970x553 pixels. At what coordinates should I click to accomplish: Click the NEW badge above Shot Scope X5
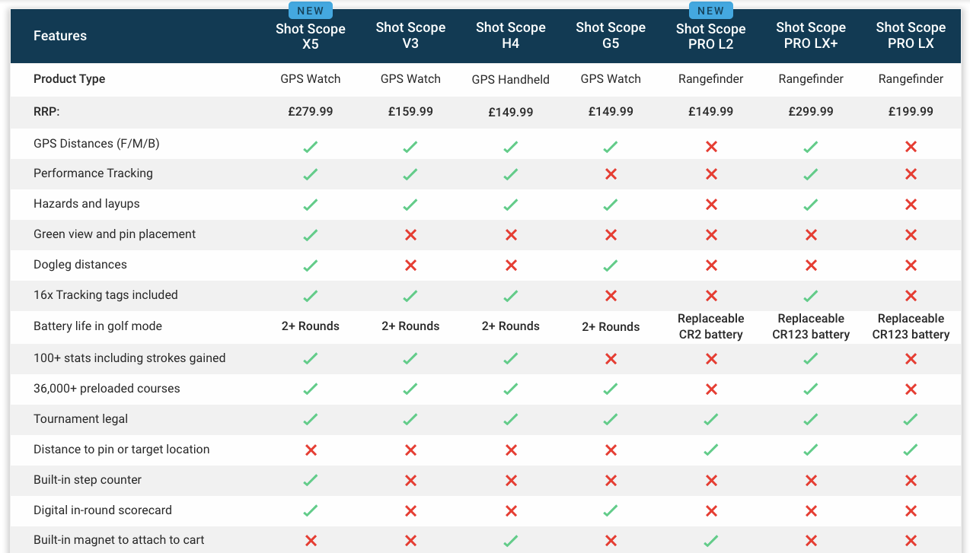[x=310, y=10]
